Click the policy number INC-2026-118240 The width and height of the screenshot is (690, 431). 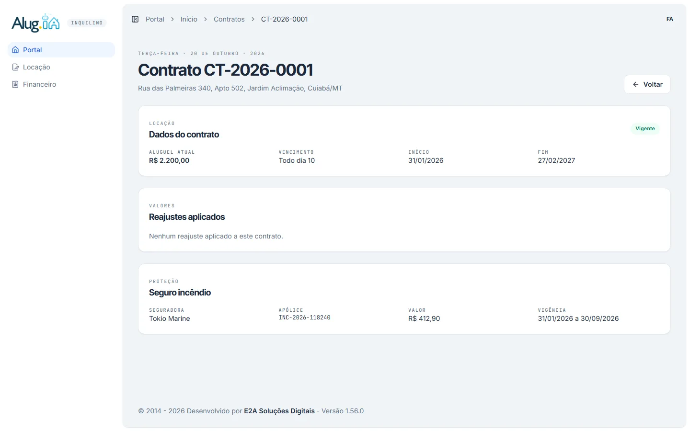[305, 318]
